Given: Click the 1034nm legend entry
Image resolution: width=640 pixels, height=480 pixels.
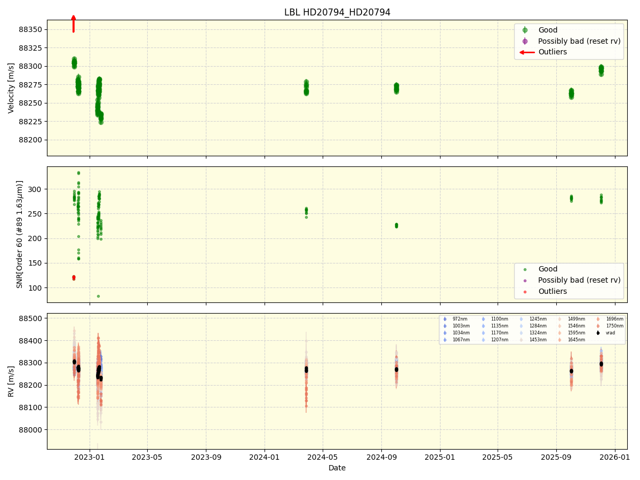Looking at the screenshot, I should click(x=457, y=333).
